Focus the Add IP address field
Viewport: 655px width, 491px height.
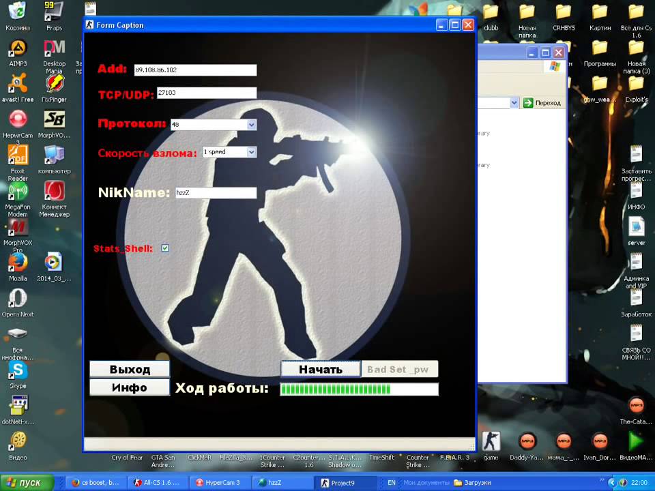click(x=195, y=70)
